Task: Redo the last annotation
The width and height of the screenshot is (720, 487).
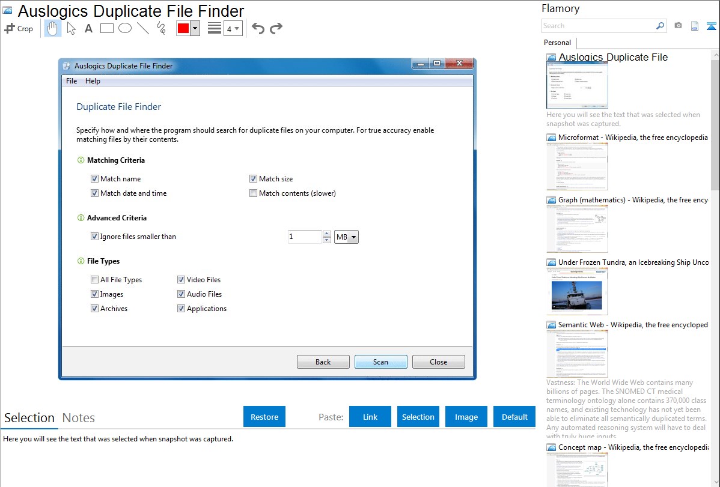Action: 276,28
